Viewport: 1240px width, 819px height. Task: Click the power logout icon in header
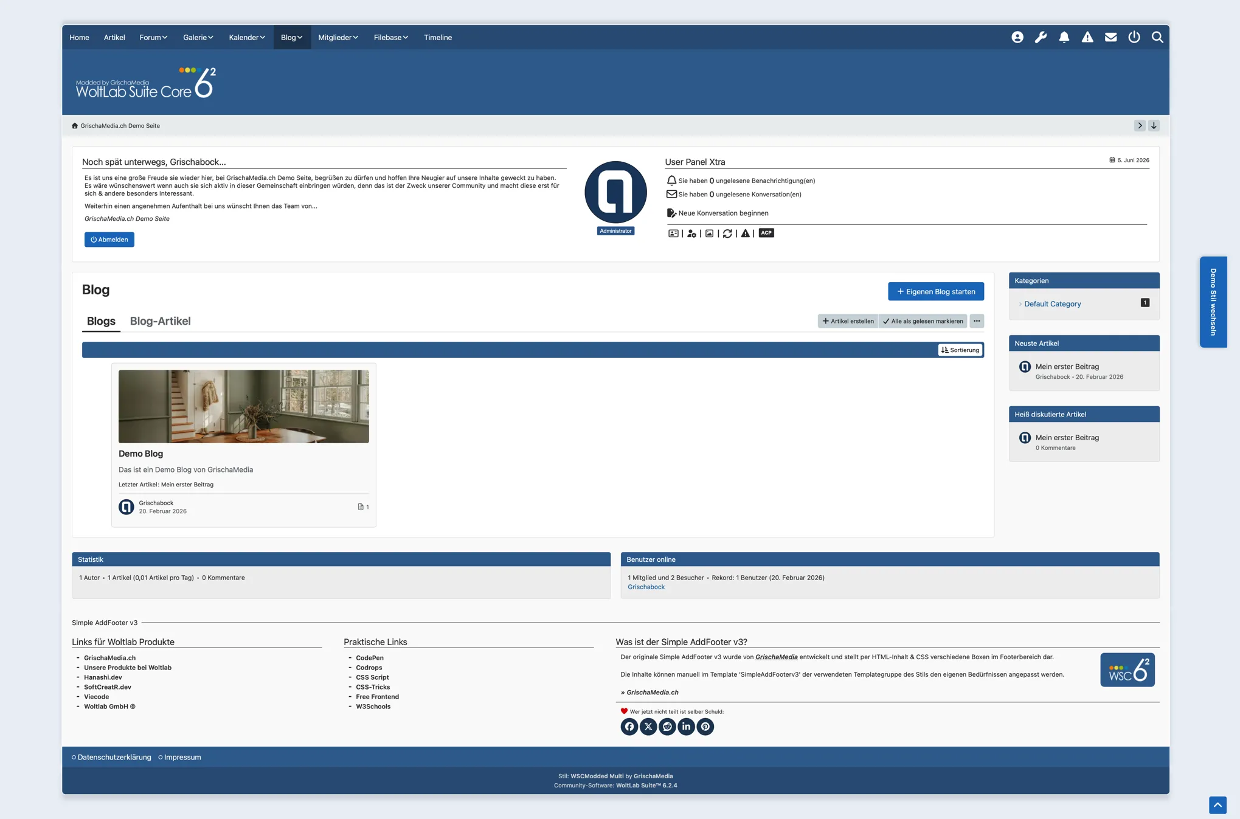[1134, 37]
